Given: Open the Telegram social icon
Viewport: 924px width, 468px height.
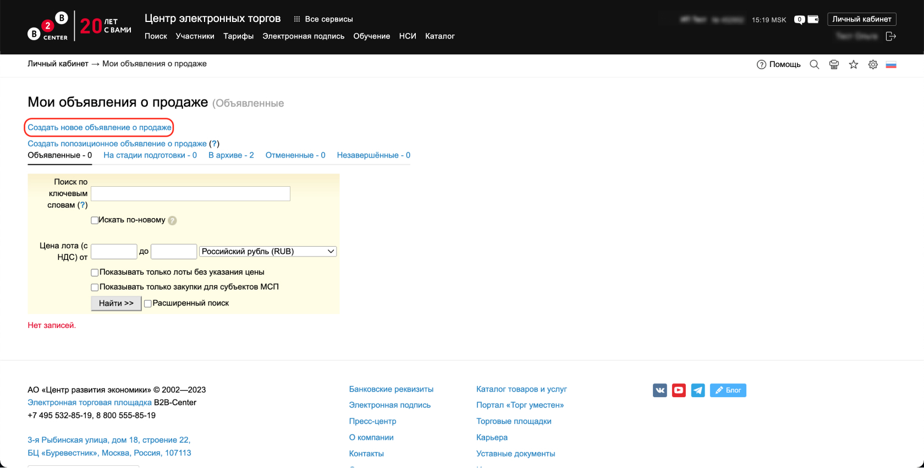Looking at the screenshot, I should pyautogui.click(x=698, y=391).
